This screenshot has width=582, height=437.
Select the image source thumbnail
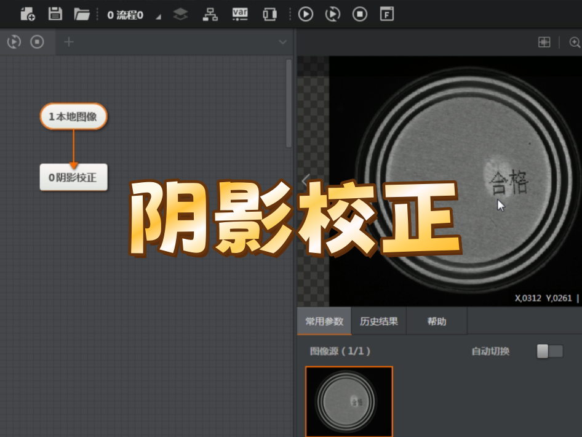tap(349, 401)
